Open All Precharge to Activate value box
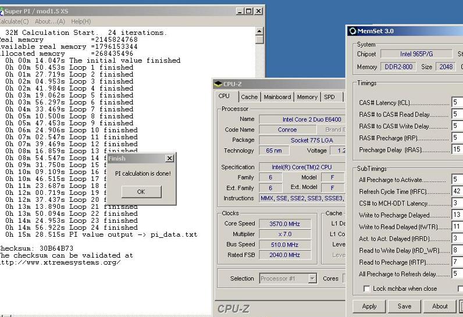Viewport: 463px width, 317px height. [x=457, y=180]
